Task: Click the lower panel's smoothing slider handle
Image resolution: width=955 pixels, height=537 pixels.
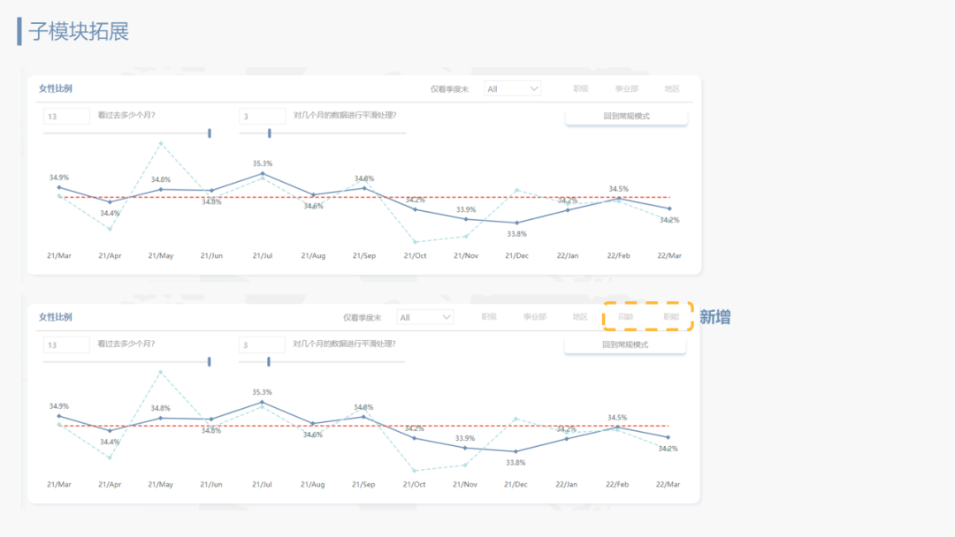Action: 268,361
